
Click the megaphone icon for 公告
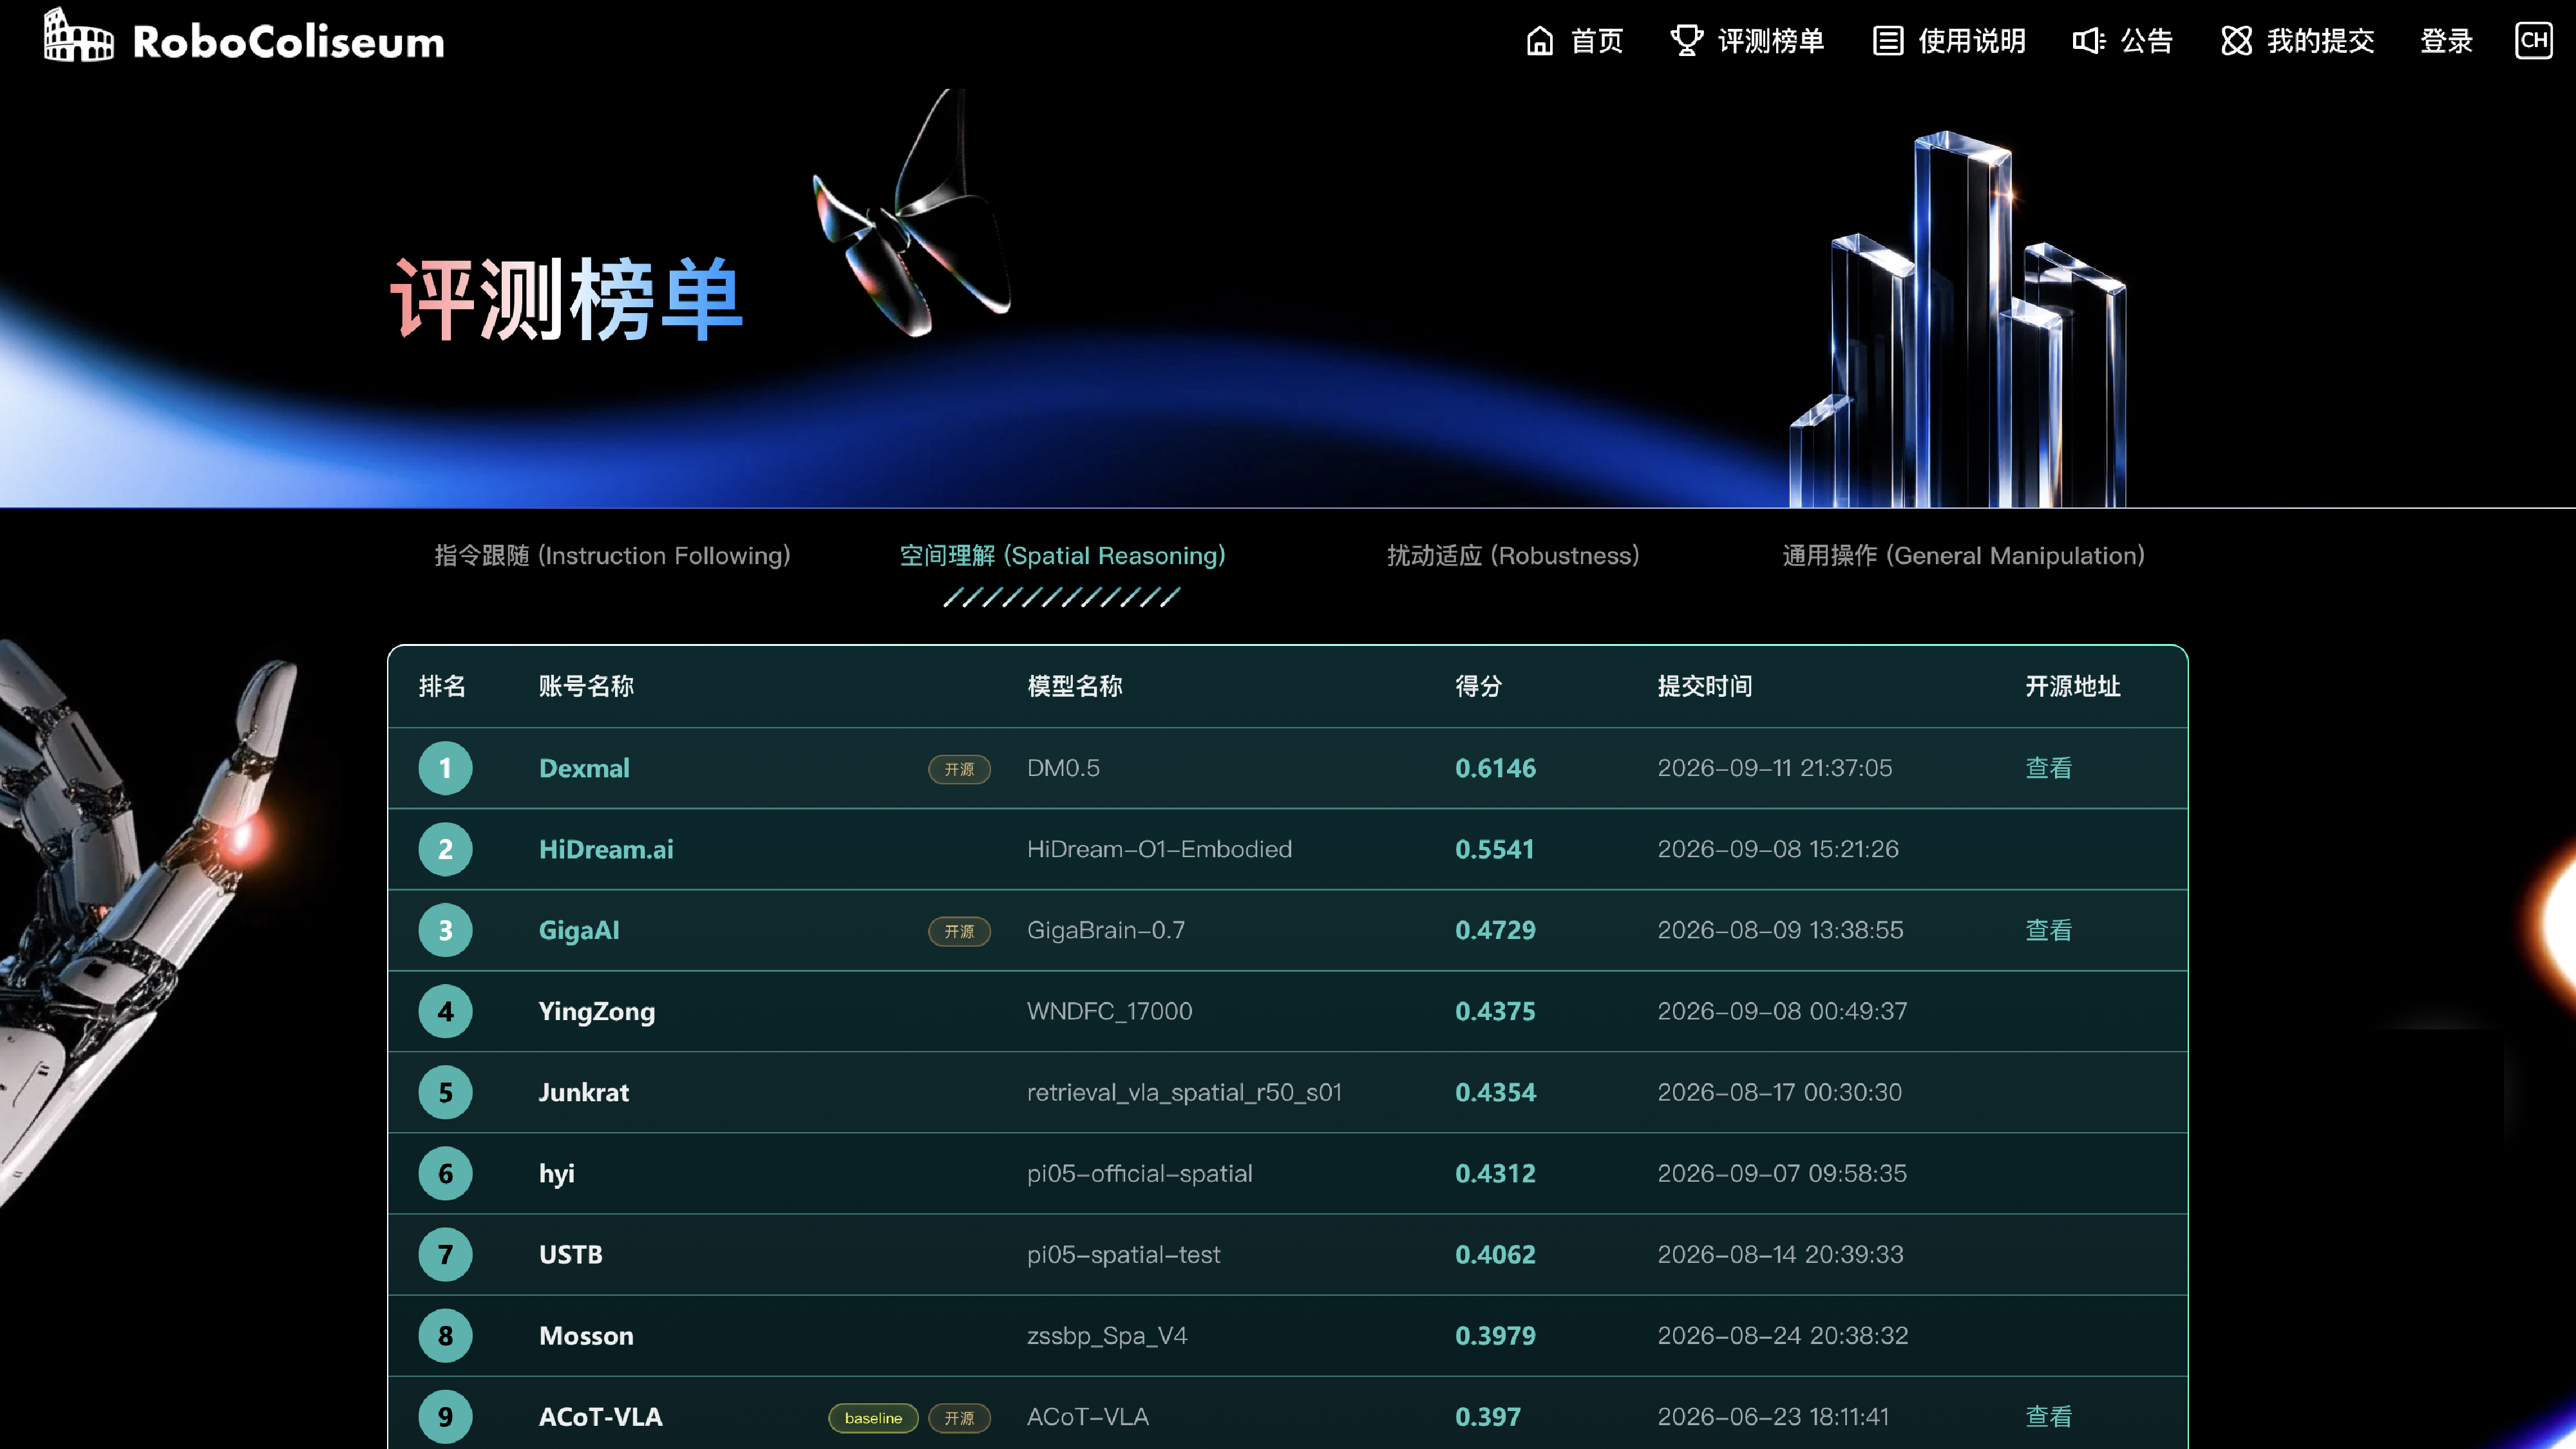(x=2089, y=41)
